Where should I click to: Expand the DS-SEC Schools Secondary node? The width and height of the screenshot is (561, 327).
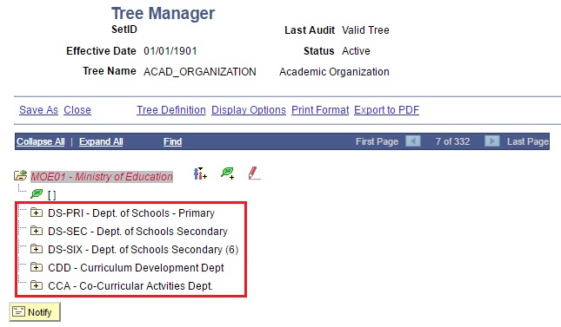pyautogui.click(x=37, y=231)
